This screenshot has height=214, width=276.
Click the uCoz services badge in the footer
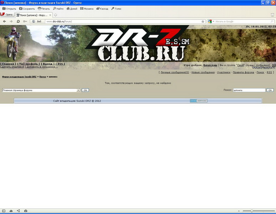199,101
